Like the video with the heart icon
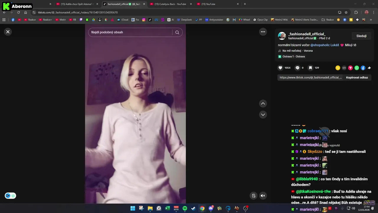The height and width of the screenshot is (213, 378). (x=280, y=68)
